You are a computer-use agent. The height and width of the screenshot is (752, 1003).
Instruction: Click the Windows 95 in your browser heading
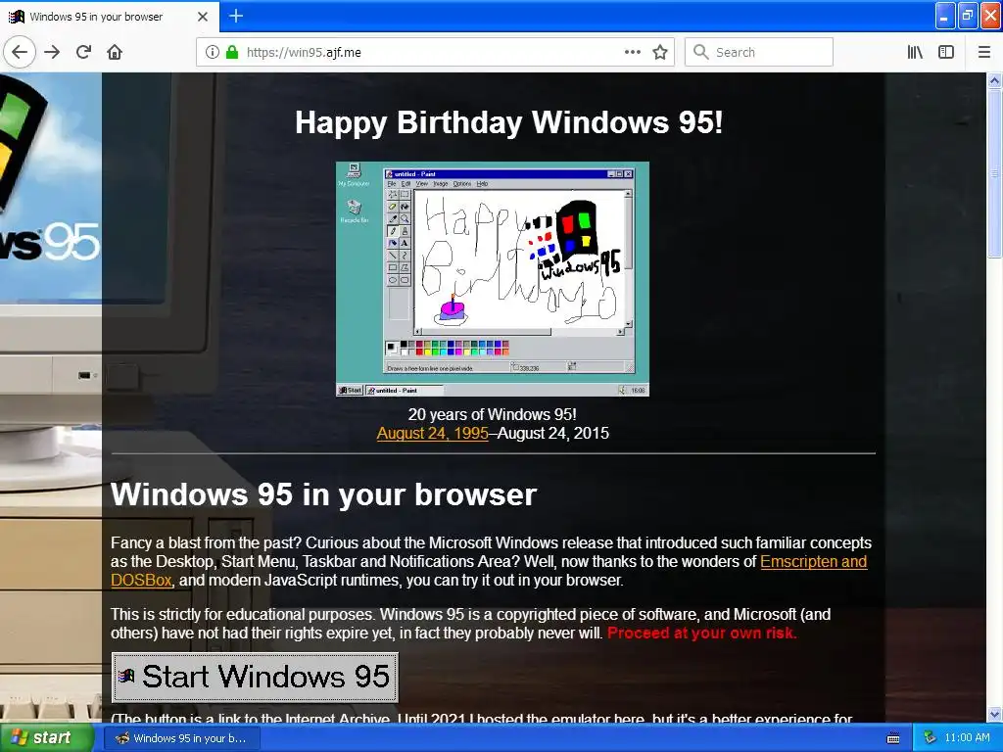(x=323, y=494)
